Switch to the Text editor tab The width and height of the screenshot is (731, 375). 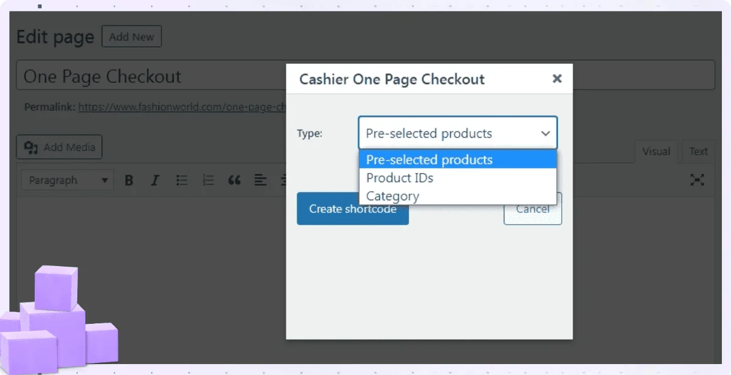coord(699,152)
